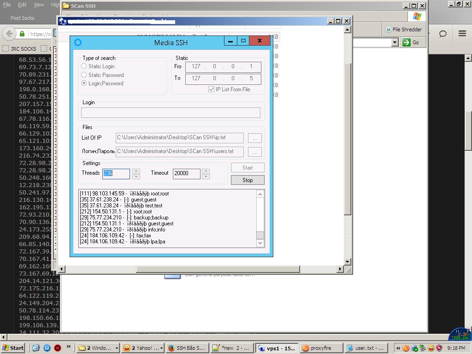
Task: Click remote desktop window vertical scroll down arrow
Action: click(x=348, y=262)
